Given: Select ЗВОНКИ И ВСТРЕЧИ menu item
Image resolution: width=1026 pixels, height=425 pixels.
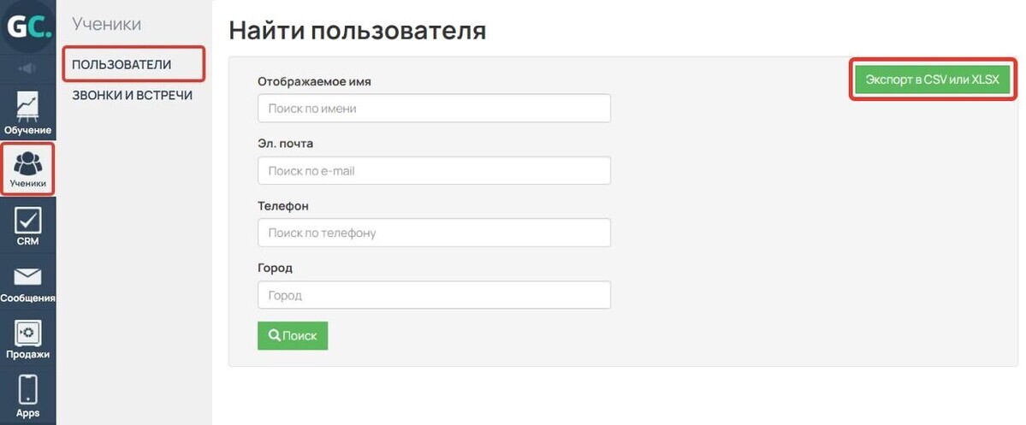Looking at the screenshot, I should (x=132, y=96).
